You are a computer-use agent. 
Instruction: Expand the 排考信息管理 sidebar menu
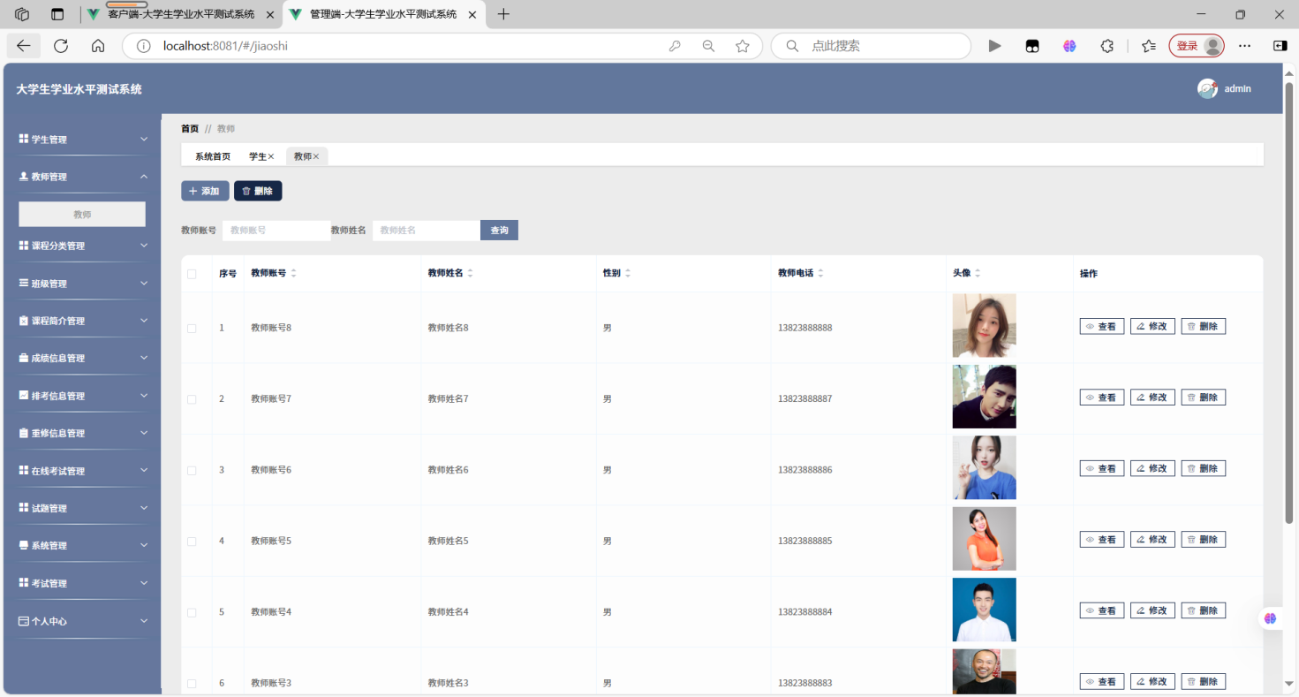coord(83,396)
